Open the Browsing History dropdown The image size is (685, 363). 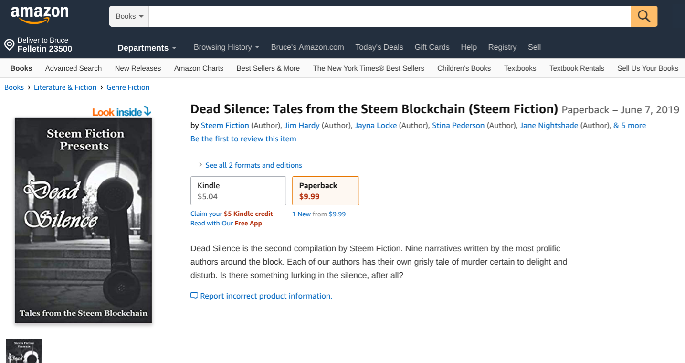(226, 47)
